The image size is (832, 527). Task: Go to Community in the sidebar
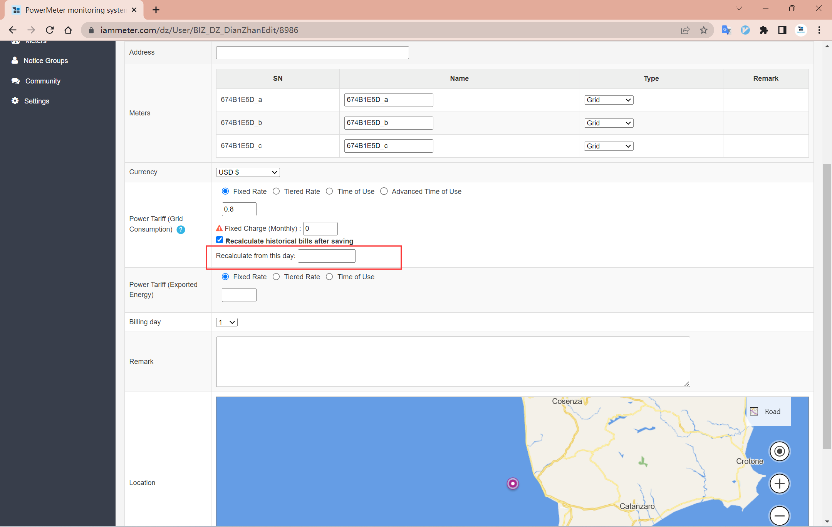(x=42, y=81)
